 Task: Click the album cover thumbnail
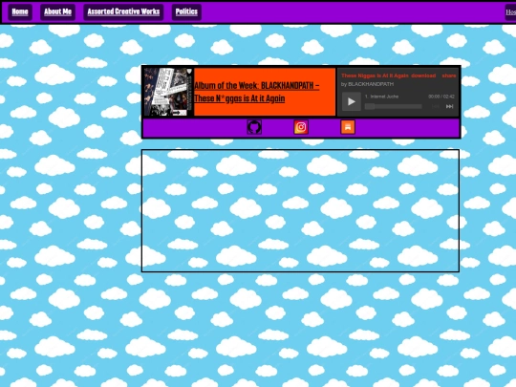pyautogui.click(x=168, y=92)
